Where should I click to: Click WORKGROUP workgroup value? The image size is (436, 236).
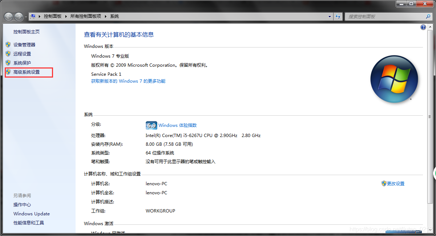(160, 211)
